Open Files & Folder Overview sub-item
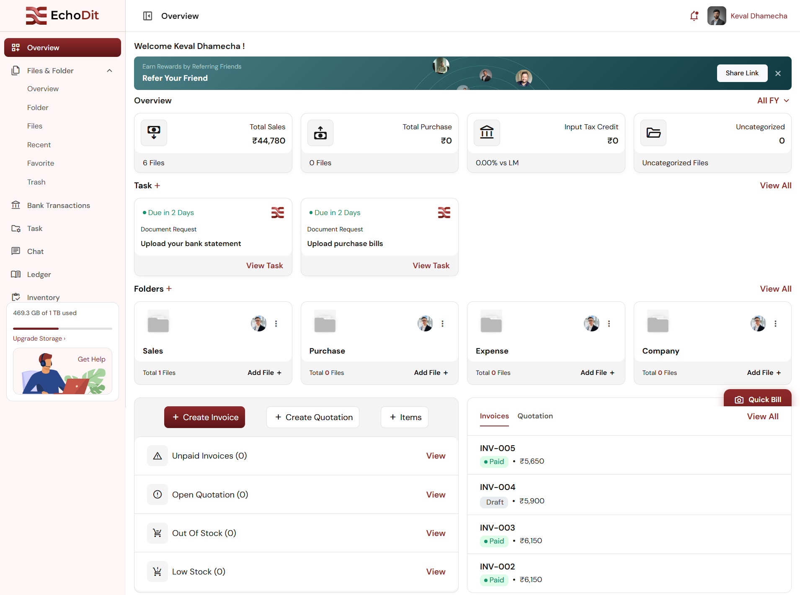800x595 pixels. tap(43, 89)
